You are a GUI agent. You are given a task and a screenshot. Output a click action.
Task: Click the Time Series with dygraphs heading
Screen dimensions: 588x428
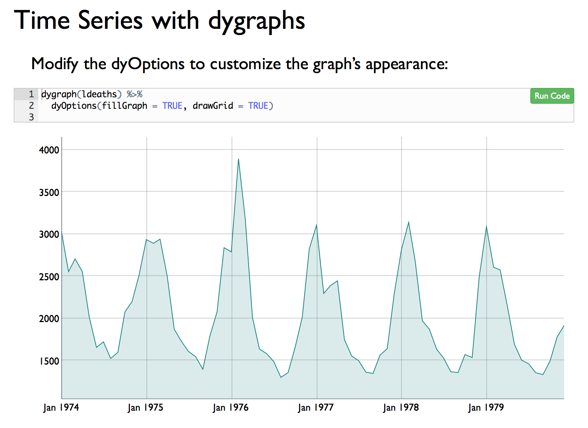(x=159, y=21)
